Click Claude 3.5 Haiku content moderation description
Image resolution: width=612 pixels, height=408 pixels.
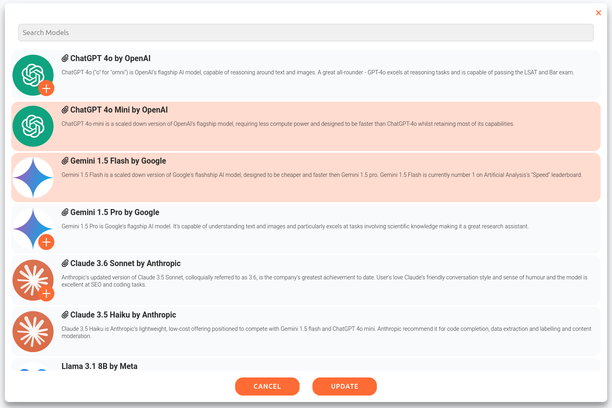pyautogui.click(x=327, y=332)
